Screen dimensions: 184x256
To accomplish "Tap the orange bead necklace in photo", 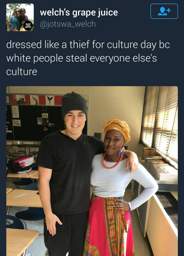I will click(112, 161).
